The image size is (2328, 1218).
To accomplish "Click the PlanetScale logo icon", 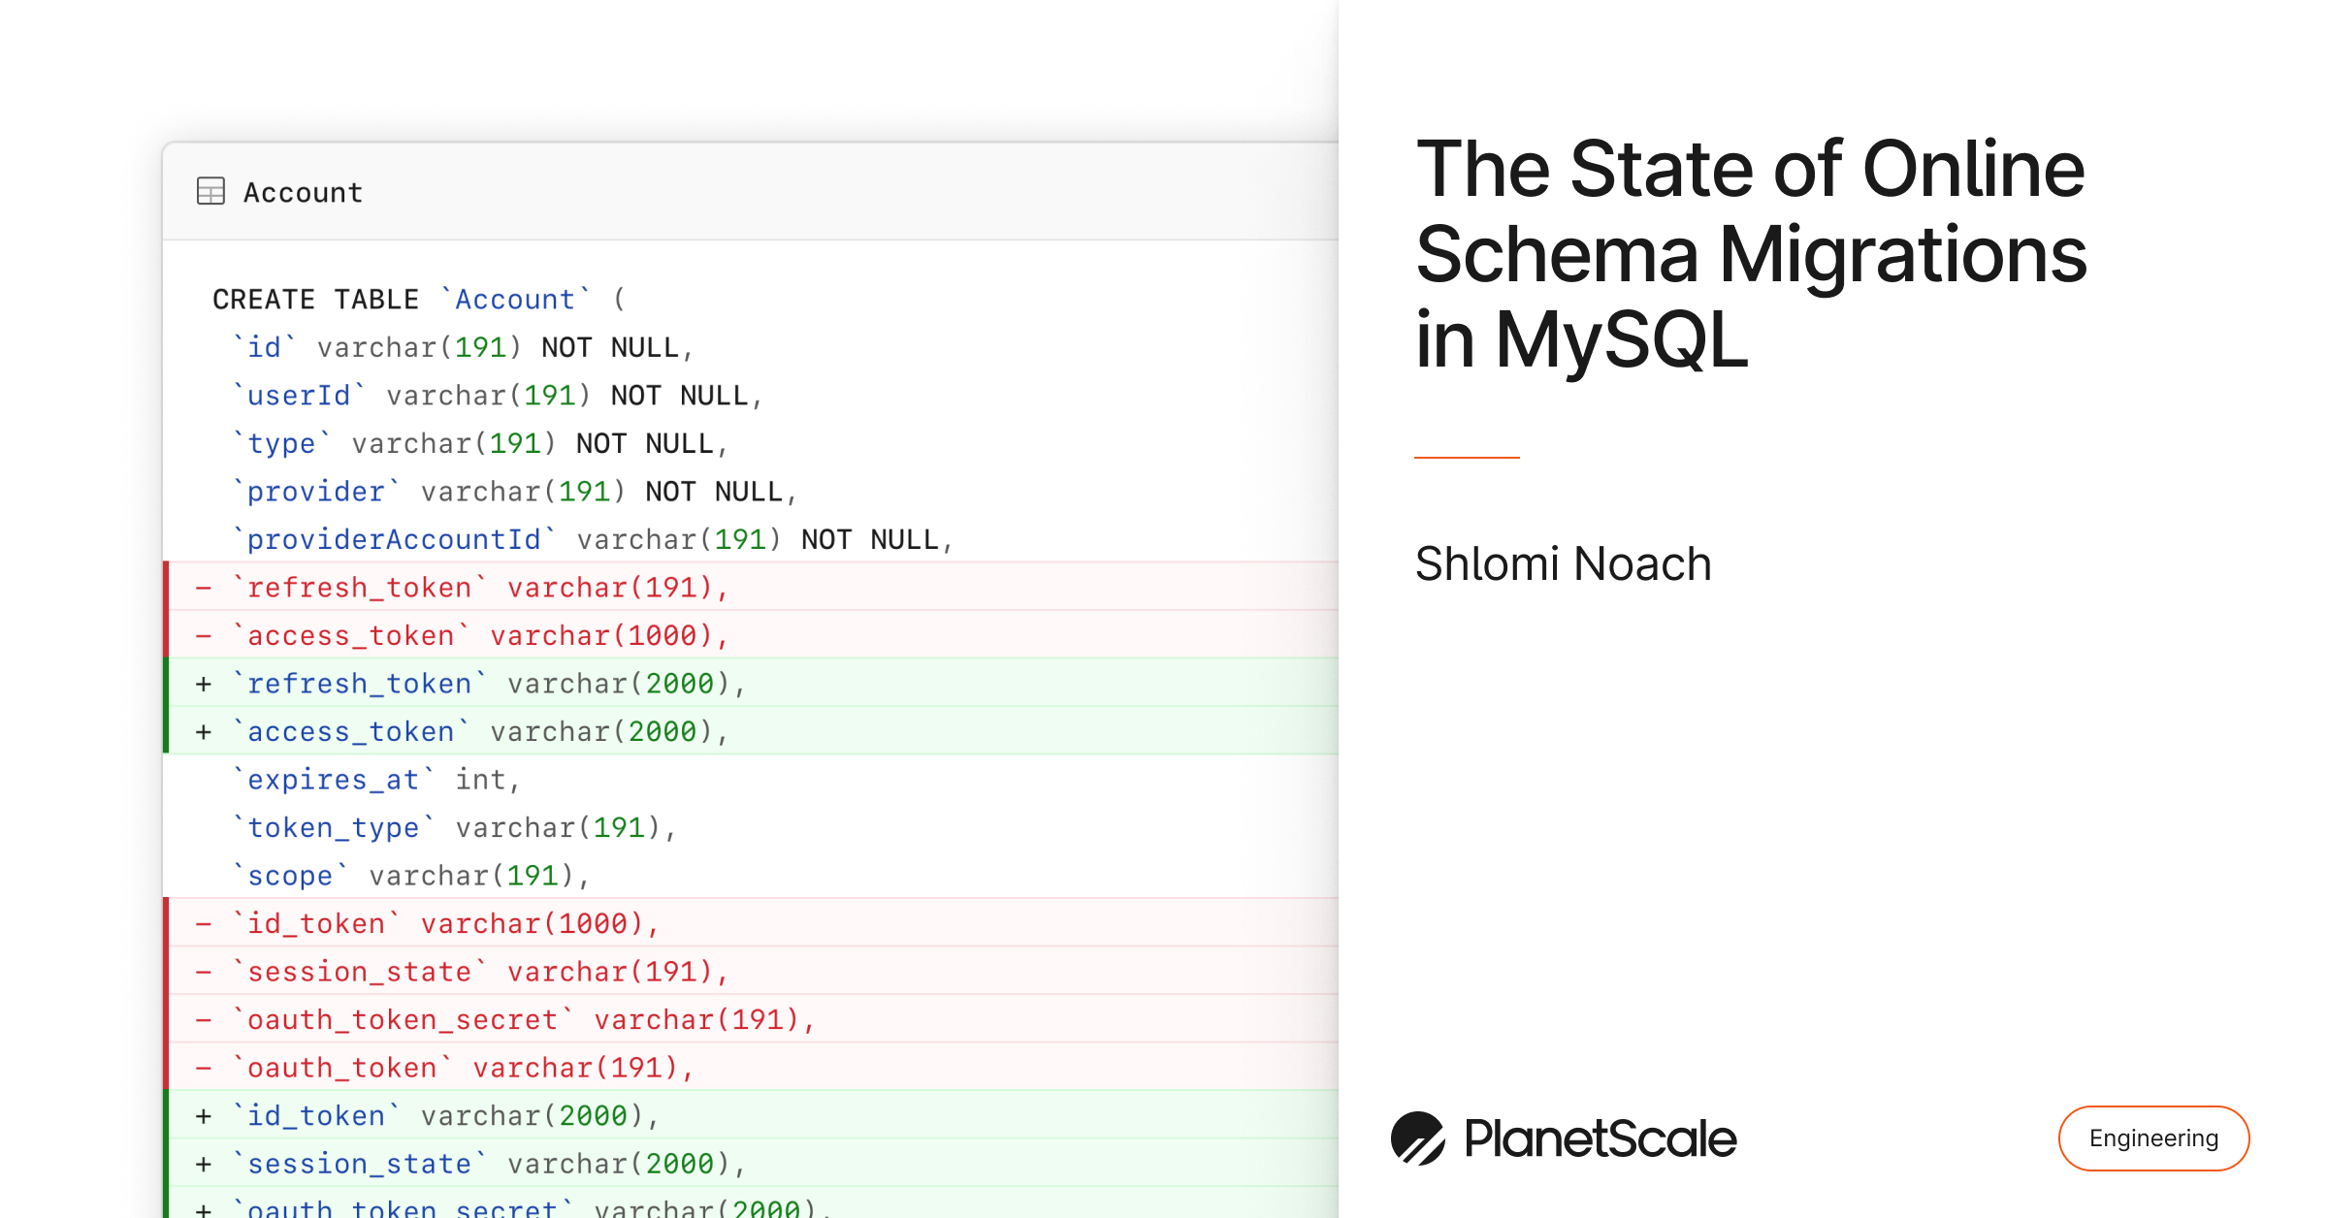I will (1417, 1138).
